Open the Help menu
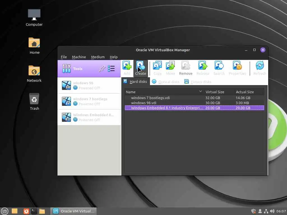287x215 pixels. 114,57
